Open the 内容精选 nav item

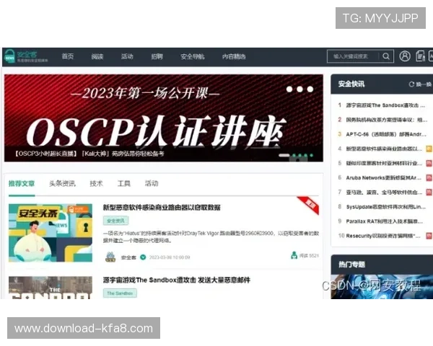pos(234,56)
